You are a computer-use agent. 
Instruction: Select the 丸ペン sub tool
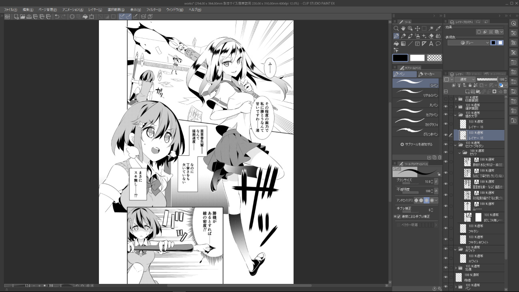pyautogui.click(x=416, y=103)
